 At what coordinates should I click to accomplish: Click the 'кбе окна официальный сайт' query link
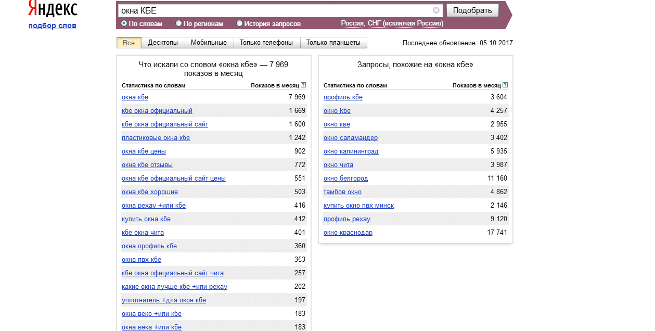tap(164, 124)
